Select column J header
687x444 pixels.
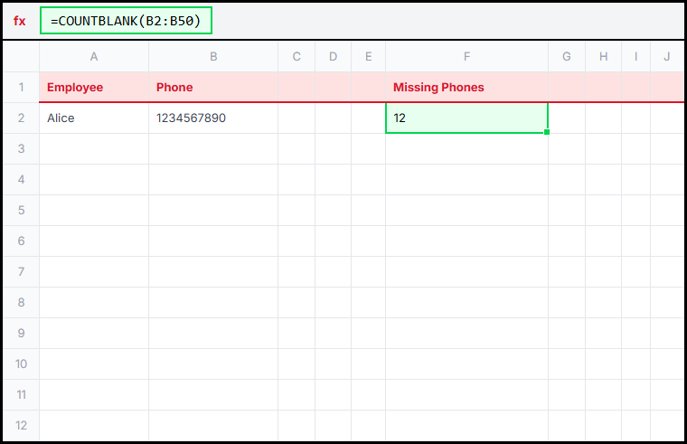(x=666, y=57)
